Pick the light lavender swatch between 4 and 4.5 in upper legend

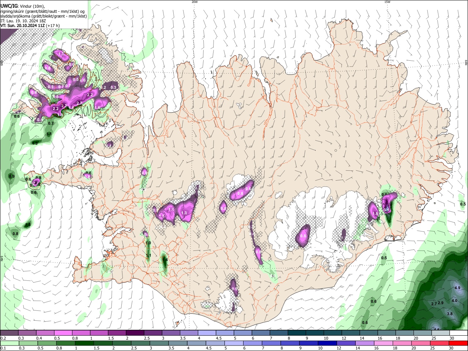(x=206, y=333)
